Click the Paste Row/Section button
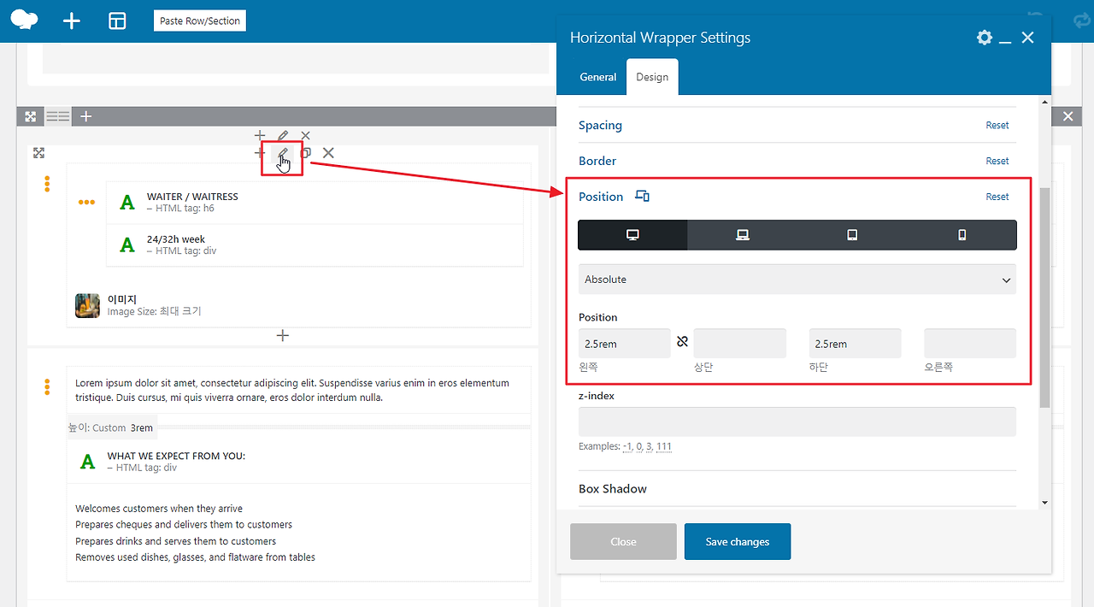Image resolution: width=1094 pixels, height=607 pixels. click(x=200, y=21)
